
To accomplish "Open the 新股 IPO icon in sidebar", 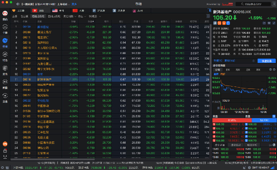I will 5,82.
